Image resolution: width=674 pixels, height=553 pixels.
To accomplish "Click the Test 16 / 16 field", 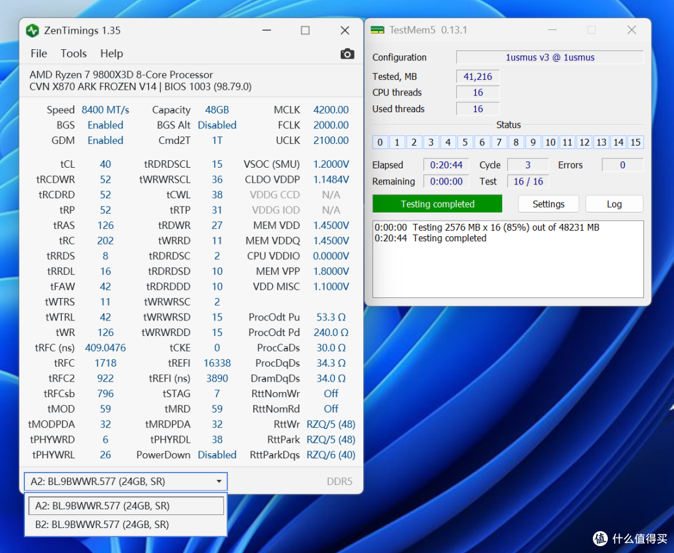I will click(x=528, y=181).
